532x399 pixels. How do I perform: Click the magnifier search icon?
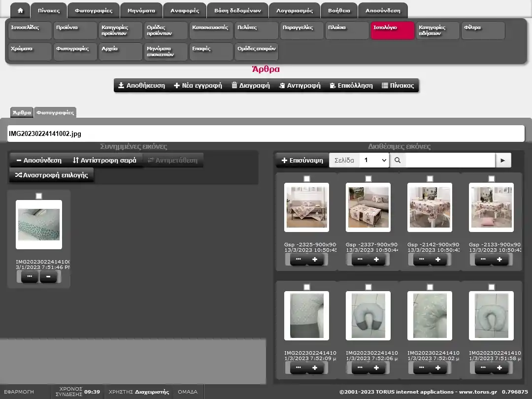pyautogui.click(x=398, y=160)
